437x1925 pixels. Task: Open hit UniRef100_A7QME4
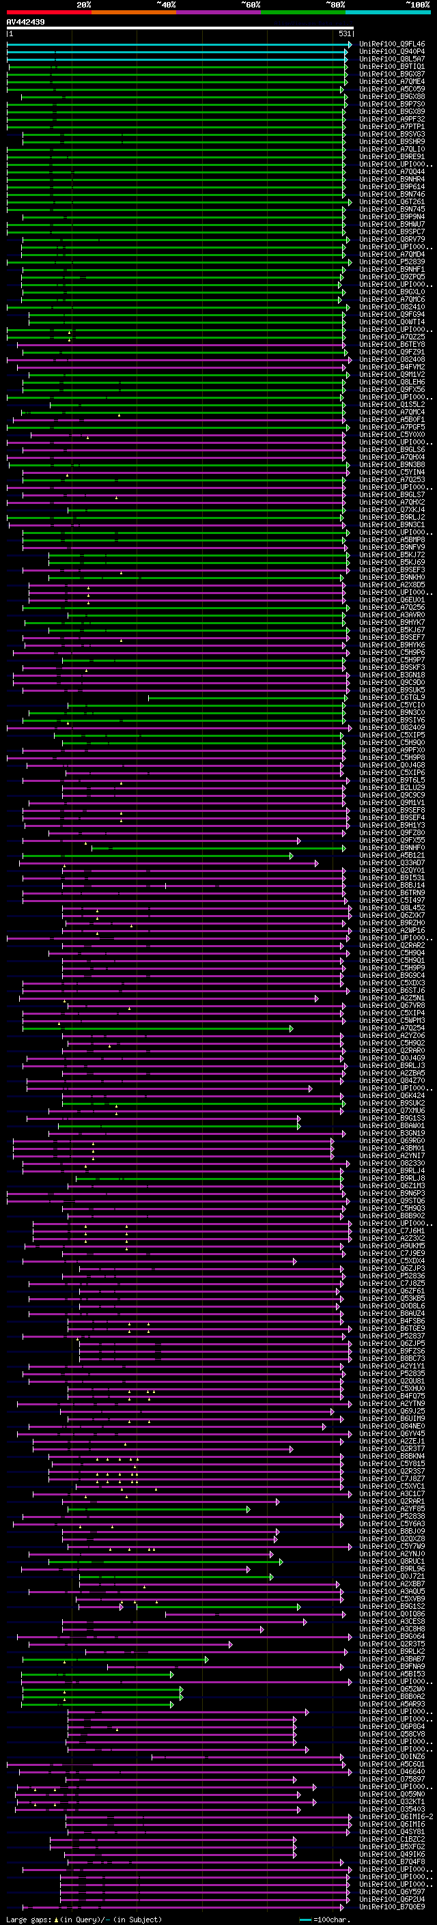coord(392,81)
